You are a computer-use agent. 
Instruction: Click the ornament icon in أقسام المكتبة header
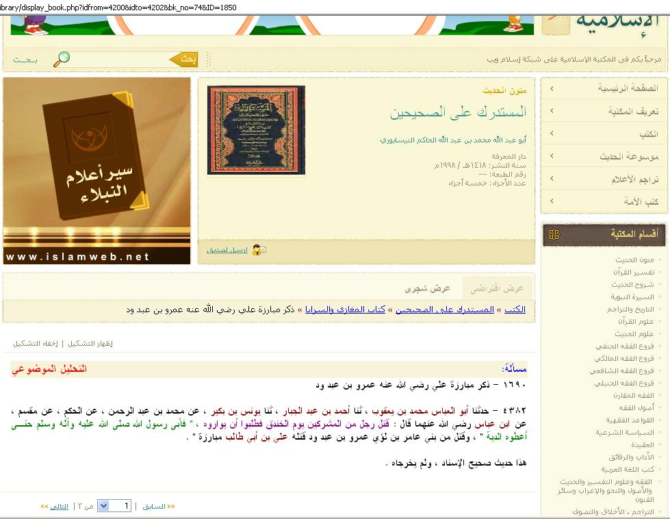[x=554, y=235]
